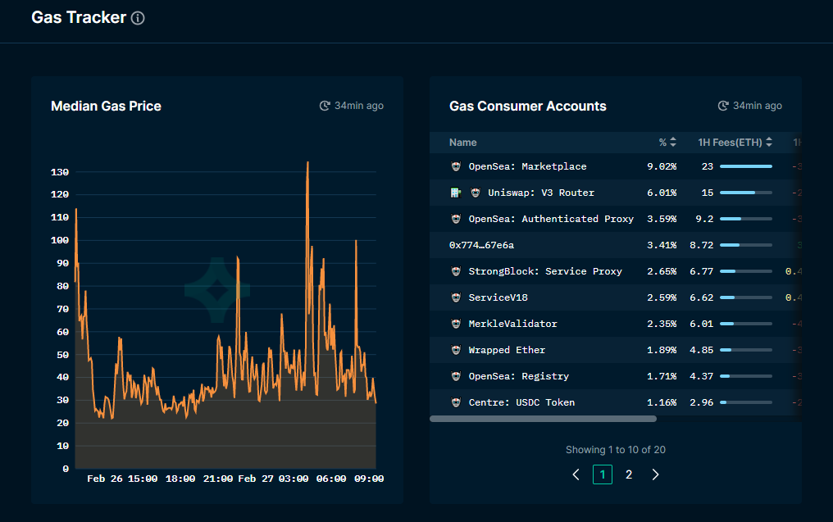The height and width of the screenshot is (522, 833).
Task: Click the 4.85 fee value
Action: tap(701, 350)
